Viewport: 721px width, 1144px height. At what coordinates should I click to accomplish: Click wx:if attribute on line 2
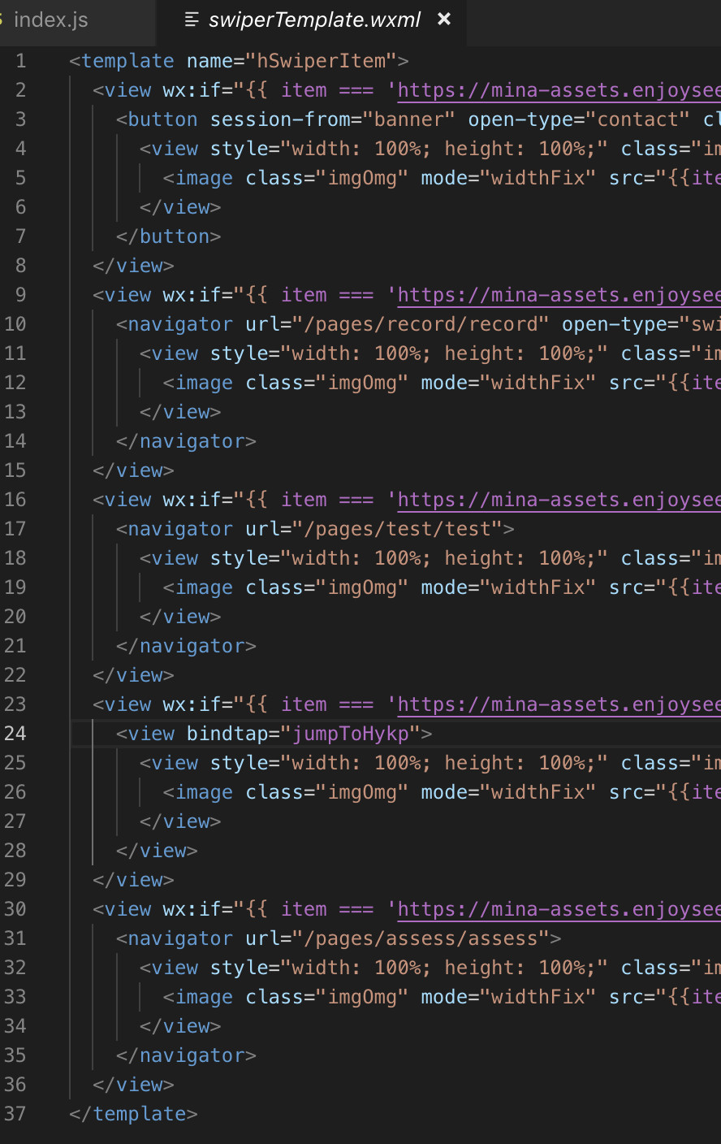click(x=192, y=90)
